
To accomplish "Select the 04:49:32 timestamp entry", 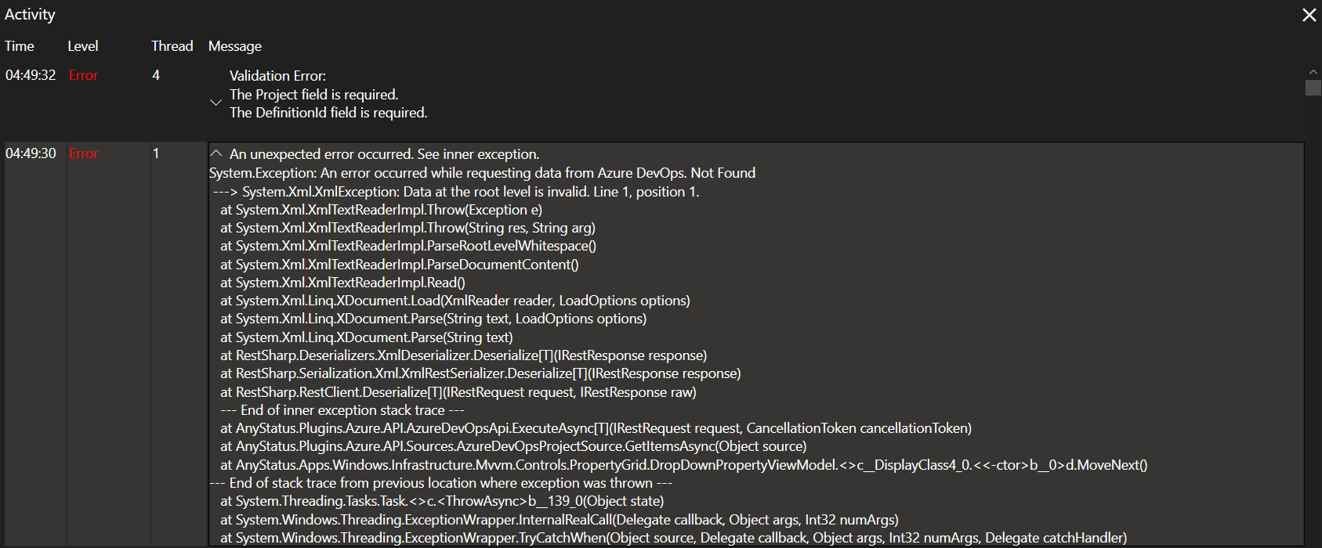I will click(31, 74).
